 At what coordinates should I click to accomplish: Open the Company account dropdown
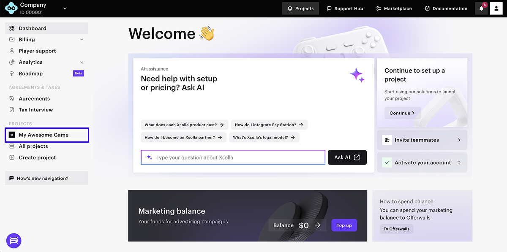[65, 8]
